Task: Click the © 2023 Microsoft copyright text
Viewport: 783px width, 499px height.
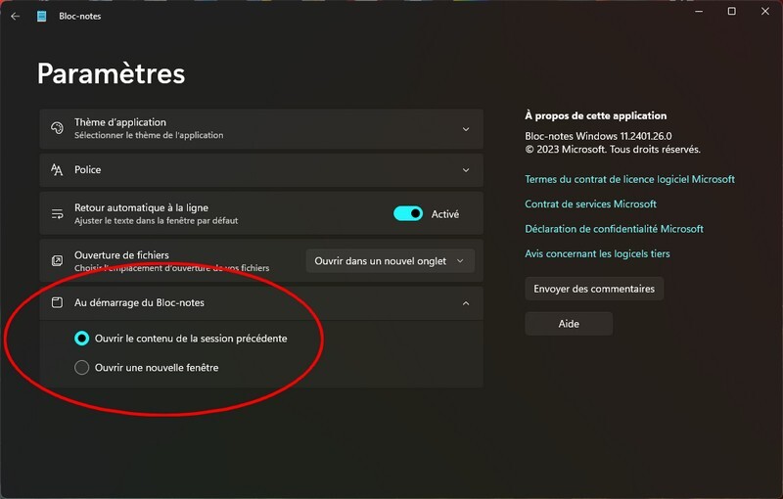Action: [613, 149]
